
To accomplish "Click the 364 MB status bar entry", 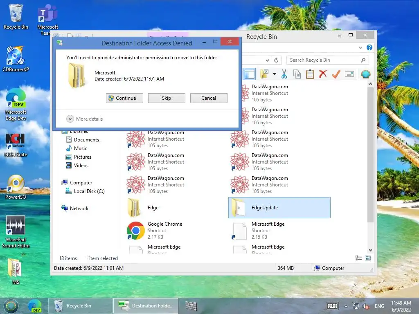I will 286,268.
